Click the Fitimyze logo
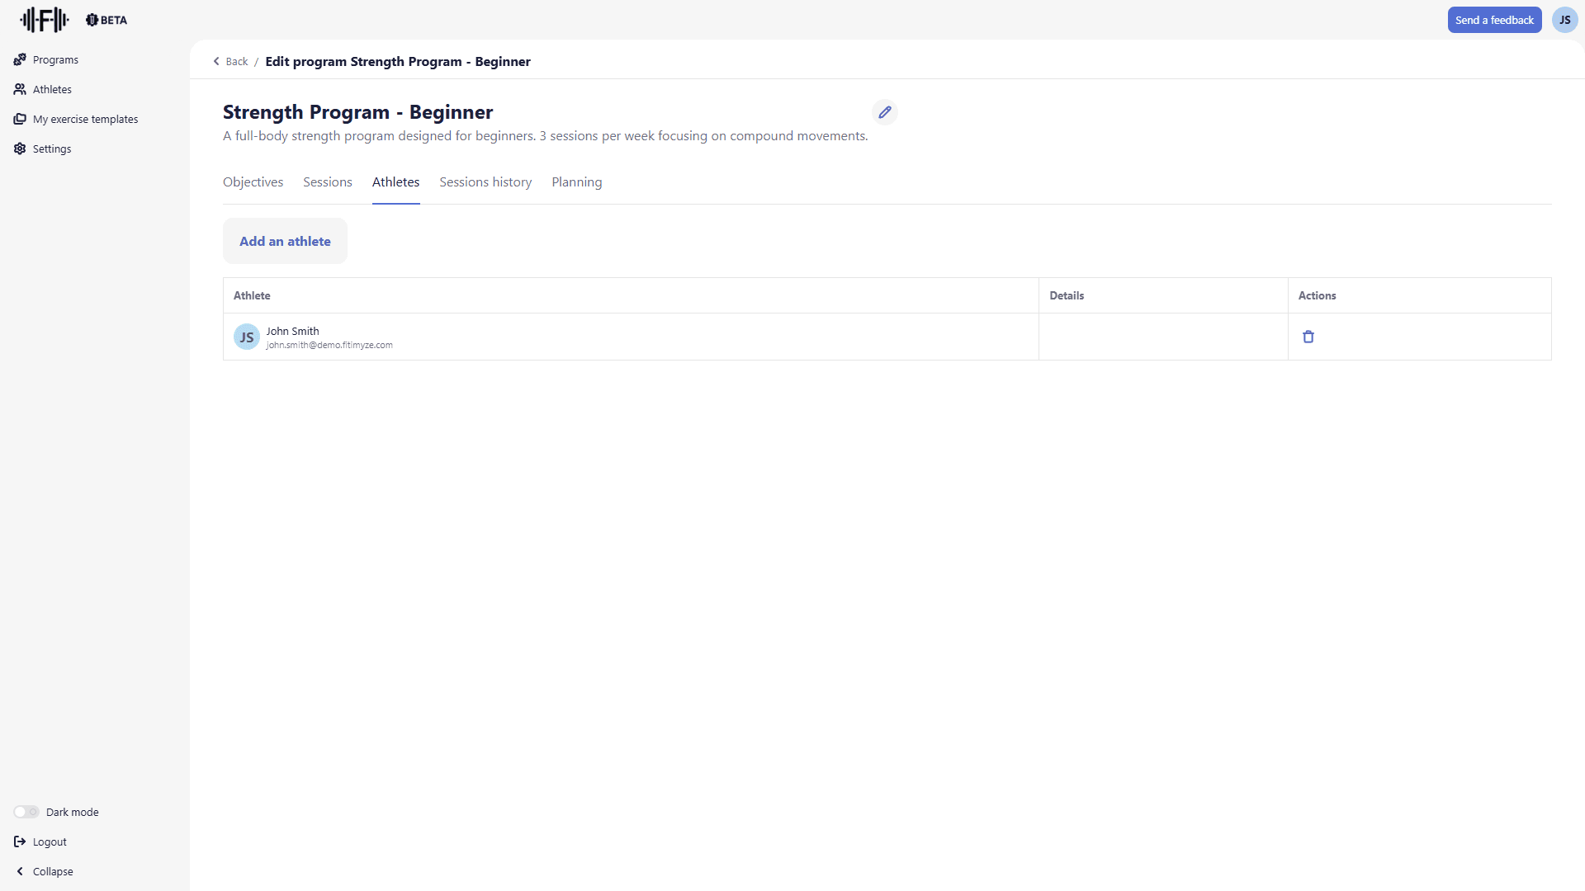 (44, 20)
